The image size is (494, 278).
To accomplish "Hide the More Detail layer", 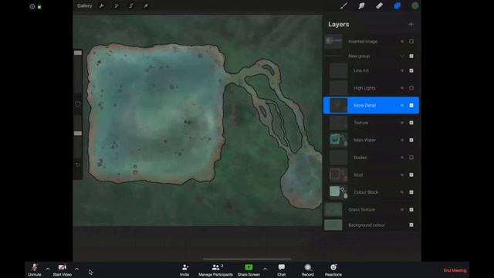I will (411, 105).
